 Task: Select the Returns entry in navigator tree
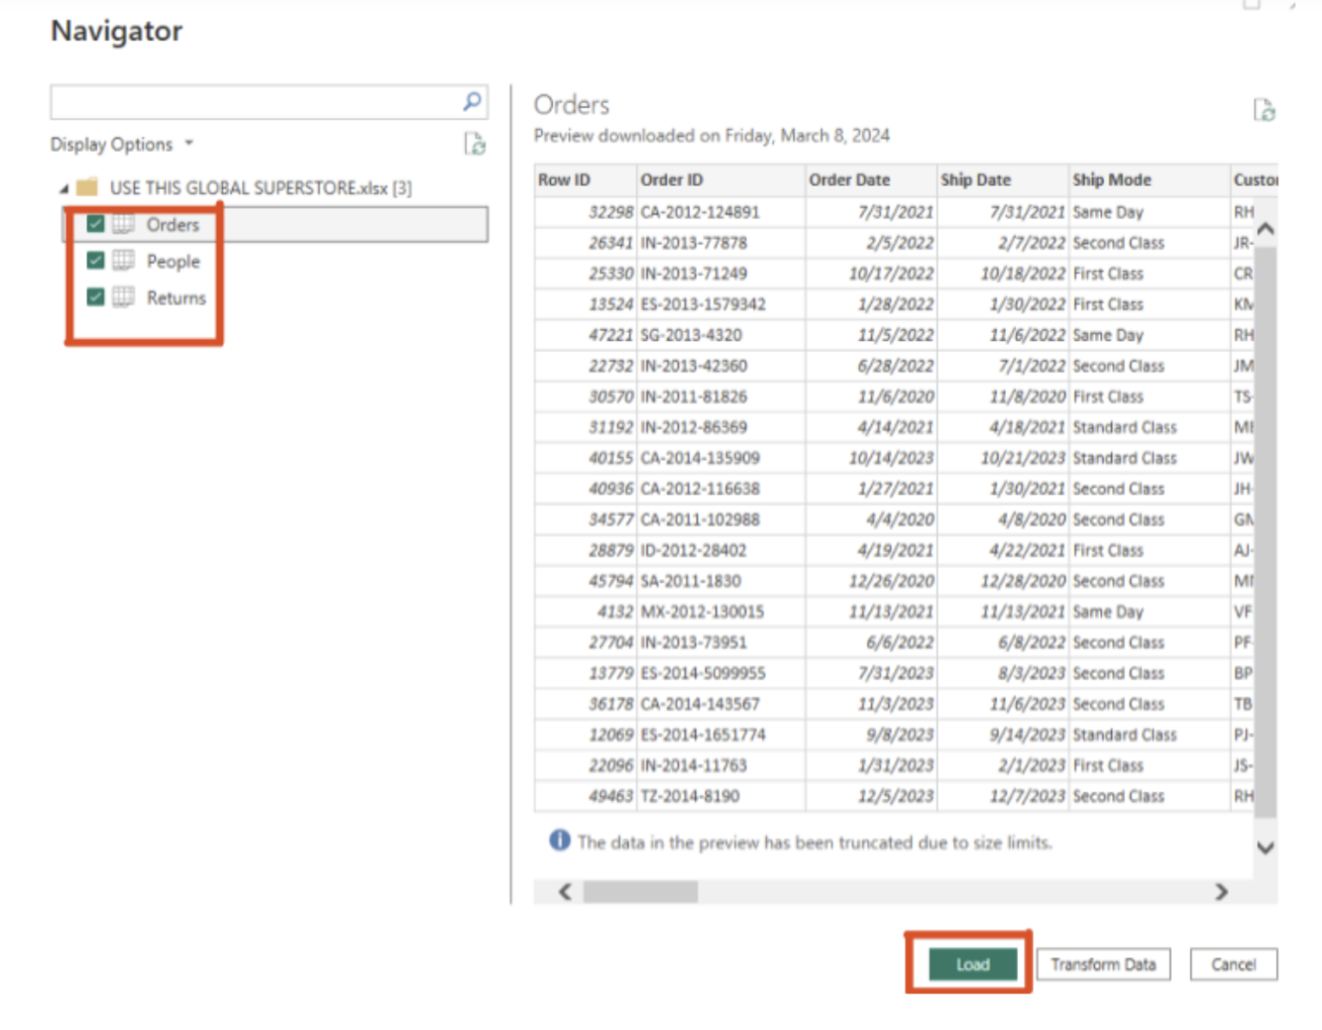tap(178, 298)
